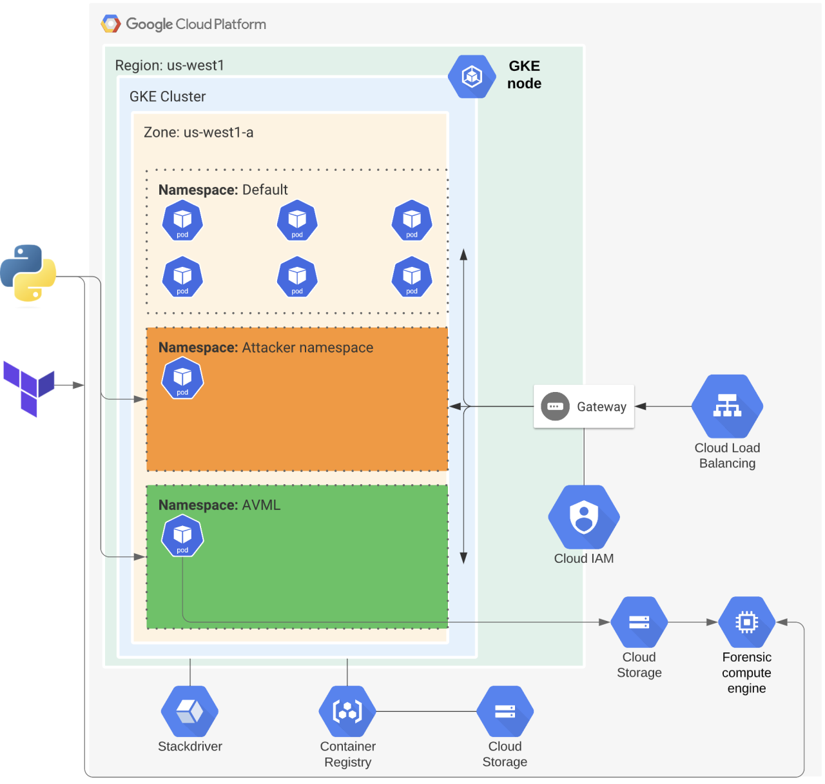
Task: Click the Namespace: Default label text
Action: (223, 190)
